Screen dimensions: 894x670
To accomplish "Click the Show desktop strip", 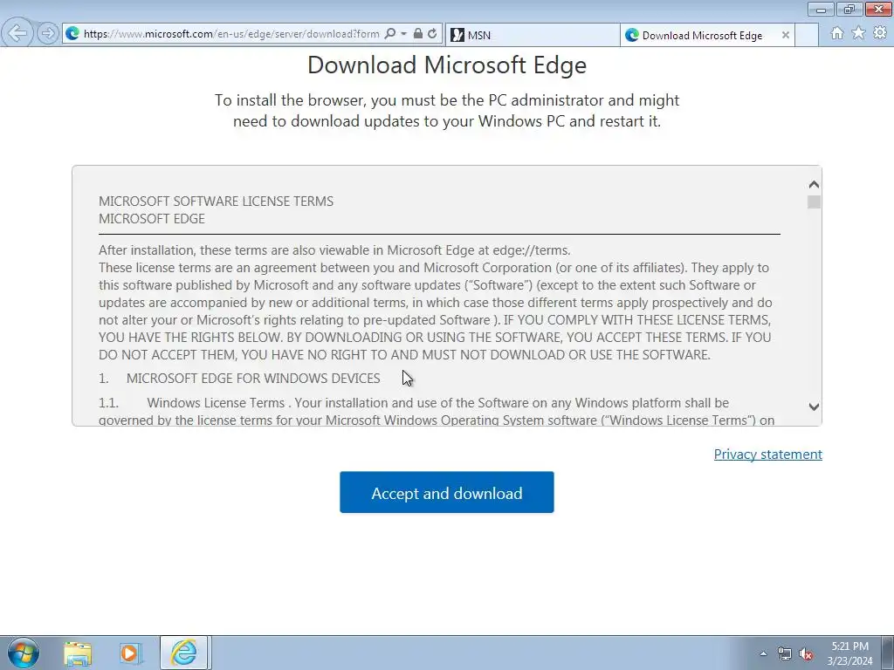I will coord(888,653).
